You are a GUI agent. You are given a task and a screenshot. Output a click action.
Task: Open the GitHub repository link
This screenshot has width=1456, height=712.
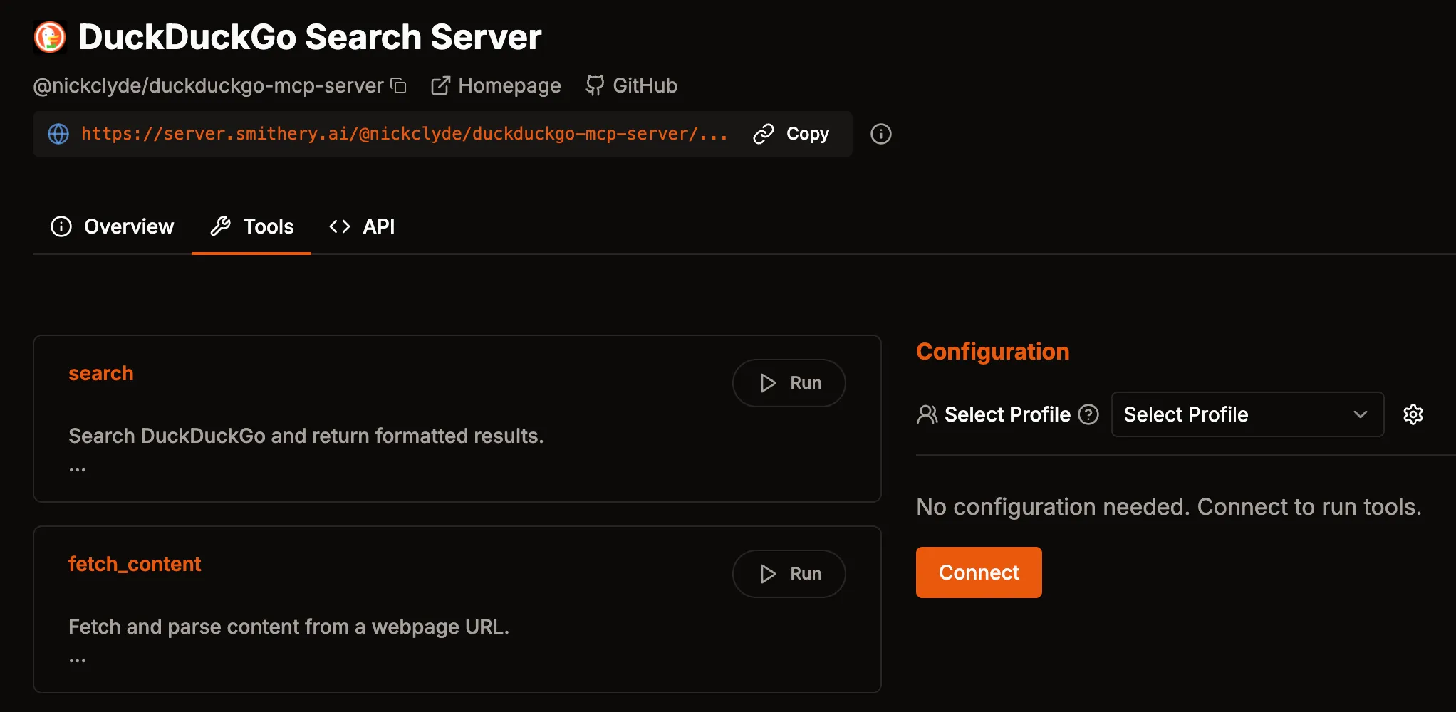(631, 86)
